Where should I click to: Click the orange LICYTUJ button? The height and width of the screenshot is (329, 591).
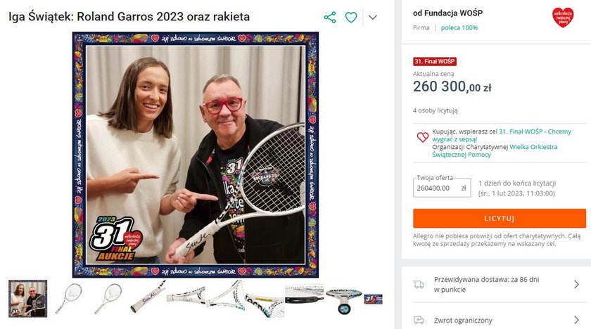pos(500,219)
